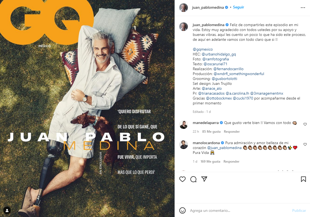Reply to manolocardona's comment
The image size is (310, 217).
pyautogui.click(x=231, y=162)
